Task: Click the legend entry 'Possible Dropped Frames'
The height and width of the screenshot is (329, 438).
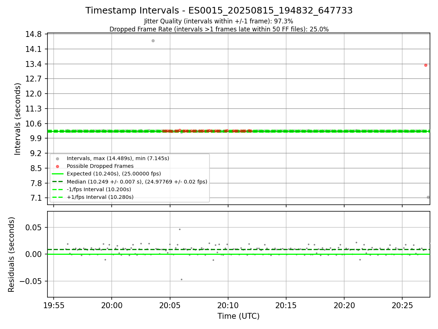Action: (x=100, y=166)
